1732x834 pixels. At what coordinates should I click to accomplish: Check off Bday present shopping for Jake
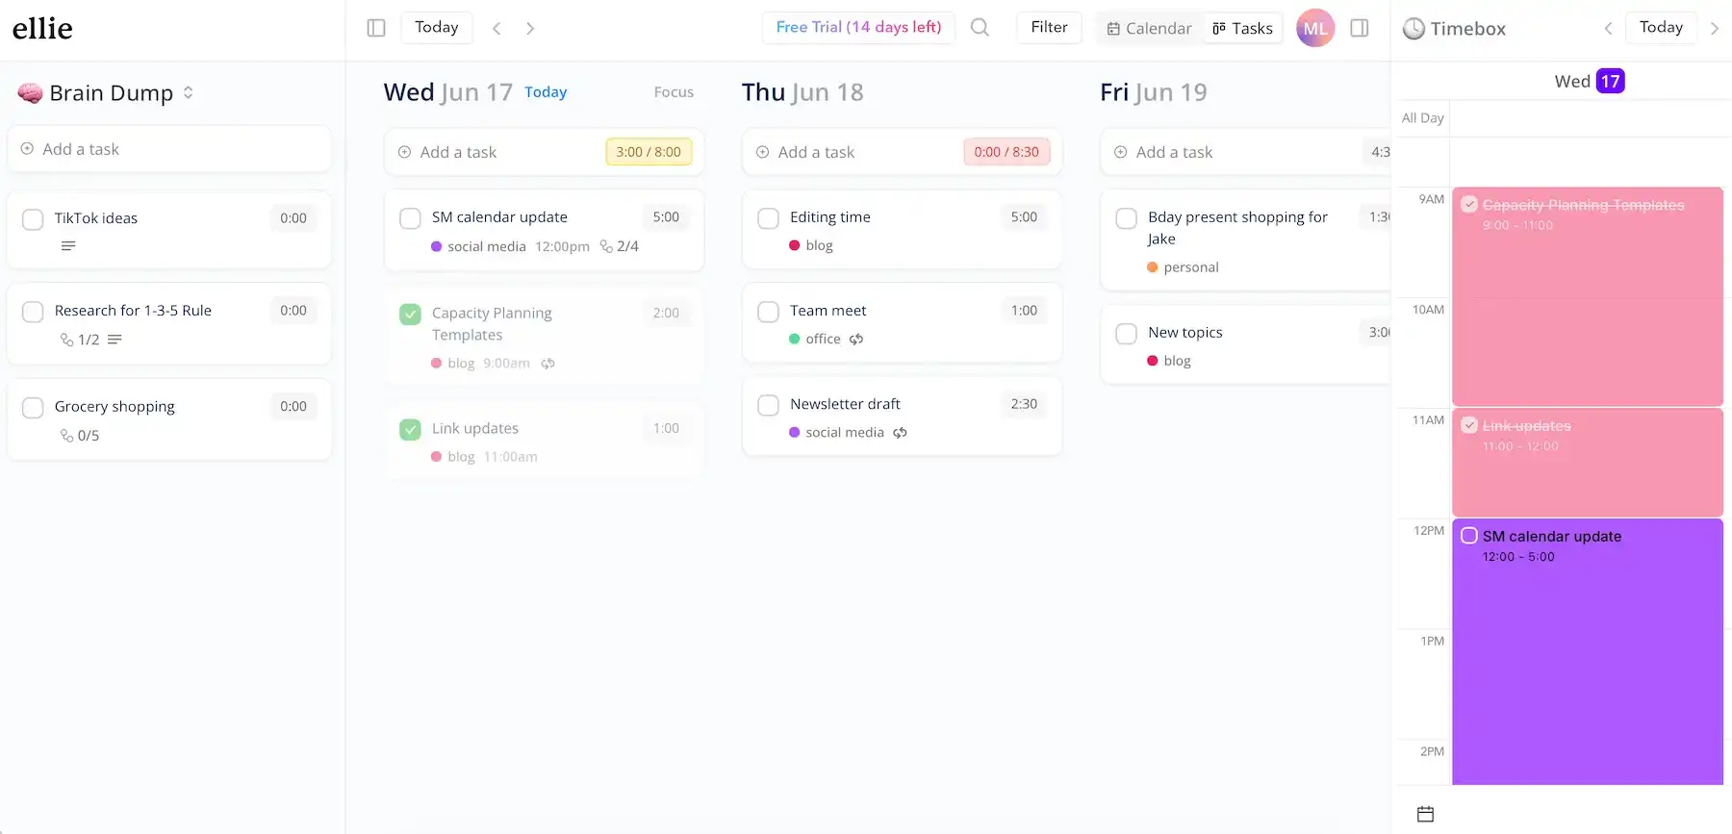click(1126, 218)
